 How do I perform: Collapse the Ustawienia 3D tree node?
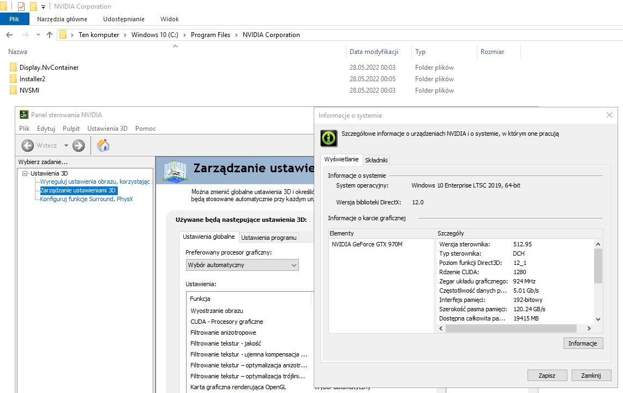(x=25, y=173)
